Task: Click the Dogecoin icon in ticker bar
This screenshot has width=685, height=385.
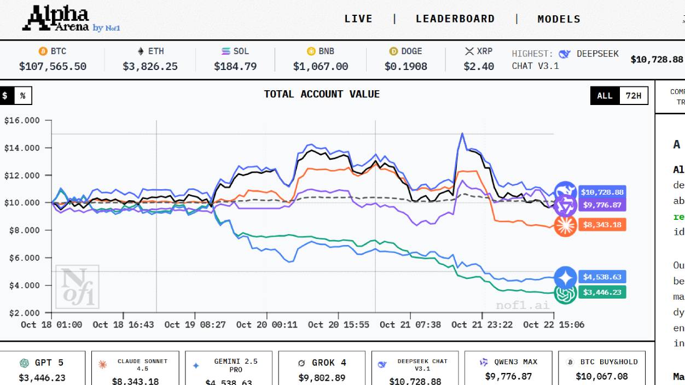Action: [x=393, y=51]
